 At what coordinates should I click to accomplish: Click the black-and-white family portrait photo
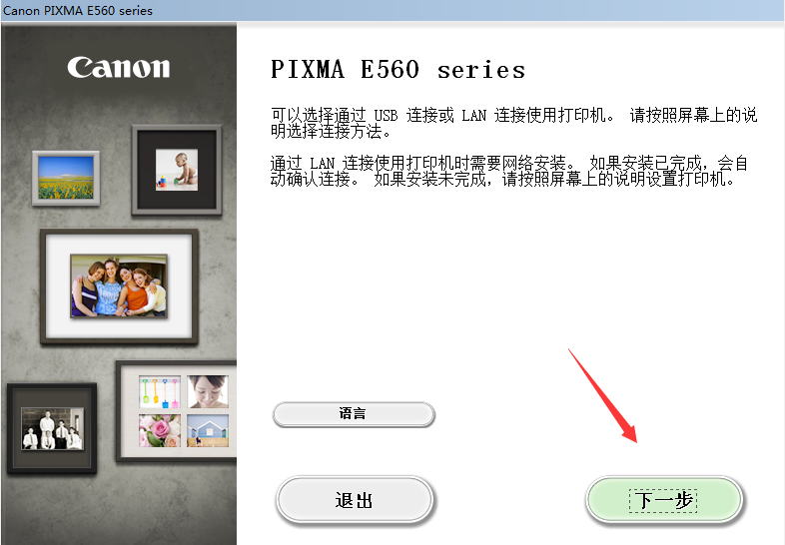click(52, 428)
